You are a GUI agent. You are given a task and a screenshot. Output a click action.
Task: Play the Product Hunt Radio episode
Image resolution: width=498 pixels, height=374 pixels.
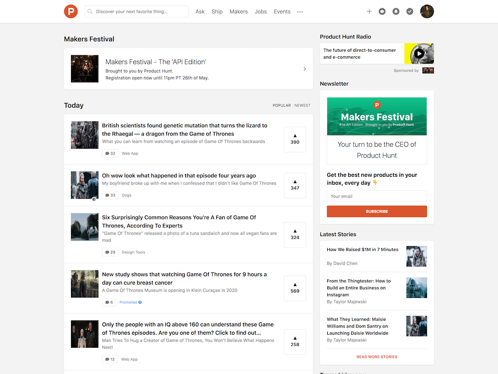[419, 53]
